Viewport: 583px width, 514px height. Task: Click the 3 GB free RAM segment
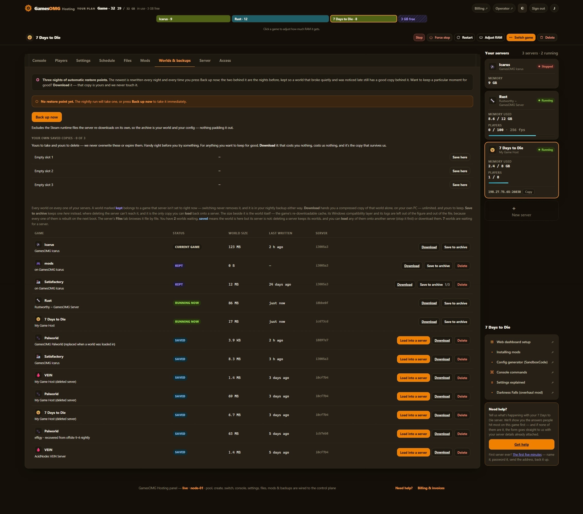[x=413, y=19]
